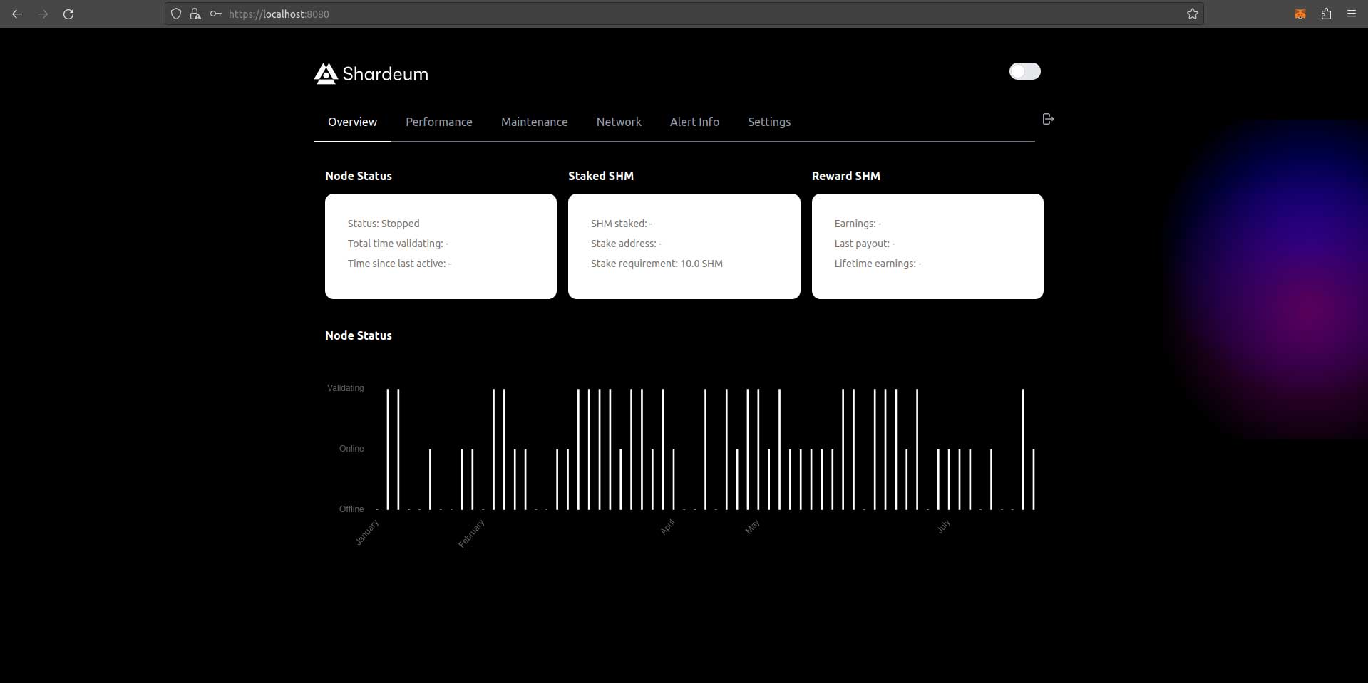Click the 'Reward SHM' heading
The height and width of the screenshot is (683, 1368).
coord(846,176)
